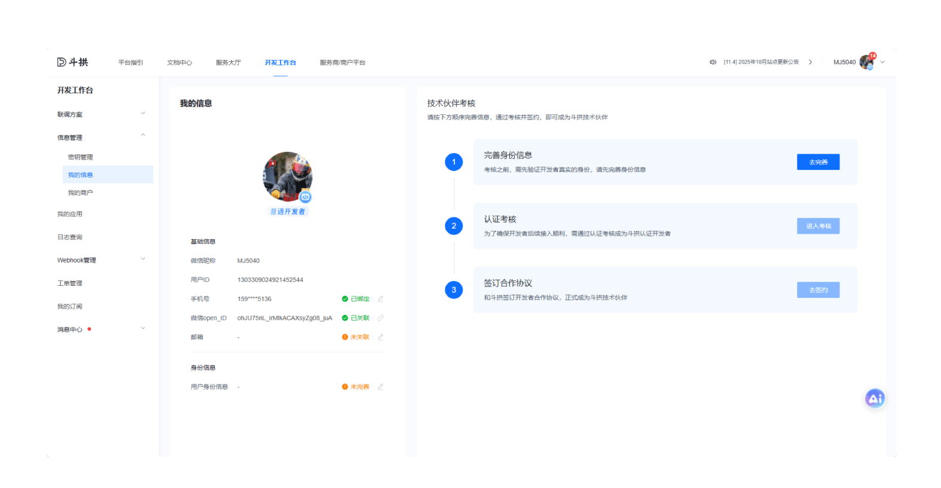Expand the 联调方案 sidebar chevron

tap(143, 113)
